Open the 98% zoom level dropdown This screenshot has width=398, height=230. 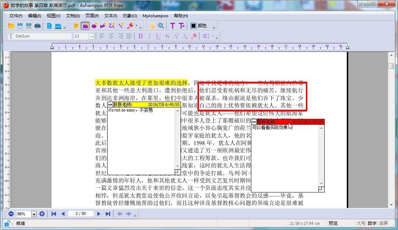34,214
